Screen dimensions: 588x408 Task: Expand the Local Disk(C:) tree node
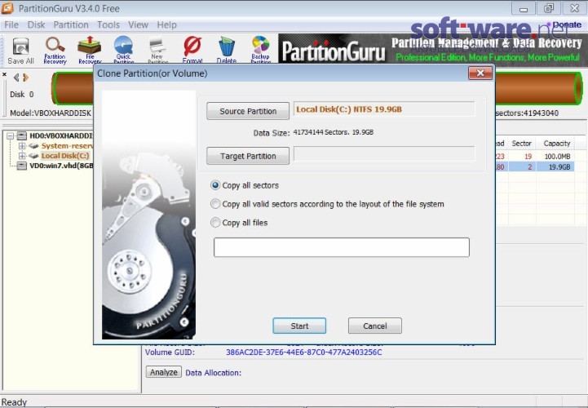(22, 156)
